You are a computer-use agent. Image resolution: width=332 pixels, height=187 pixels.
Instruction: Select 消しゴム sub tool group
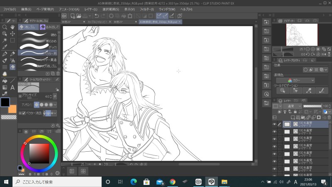(x=28, y=27)
